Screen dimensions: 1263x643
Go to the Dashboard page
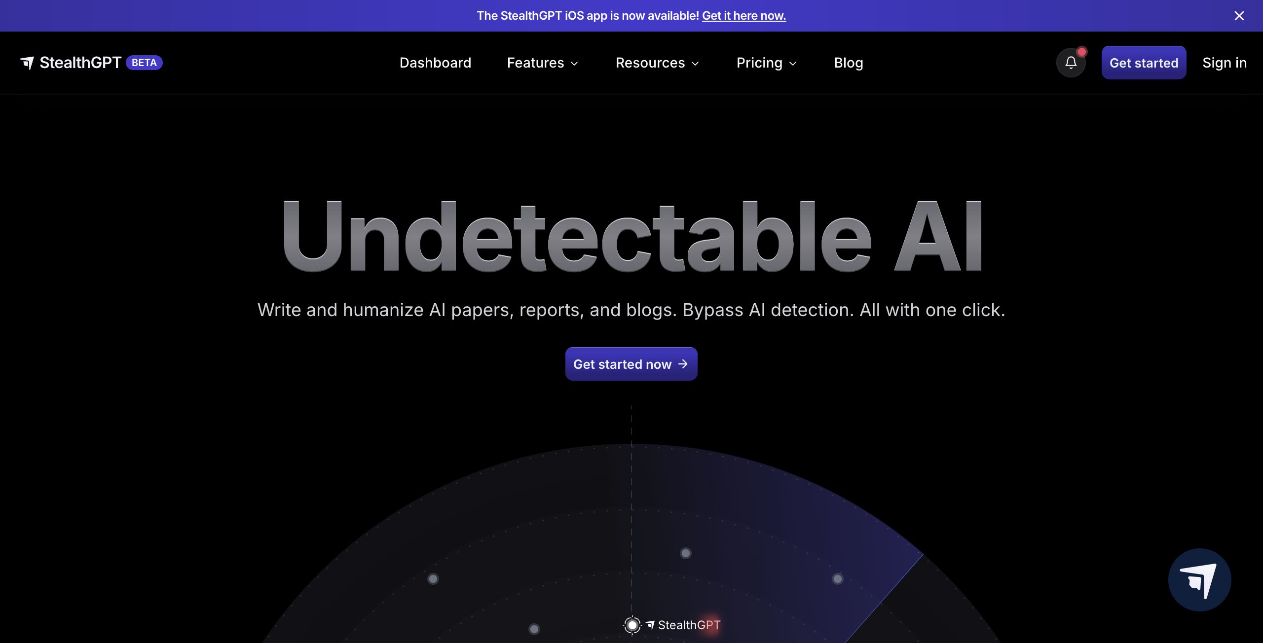coord(435,63)
